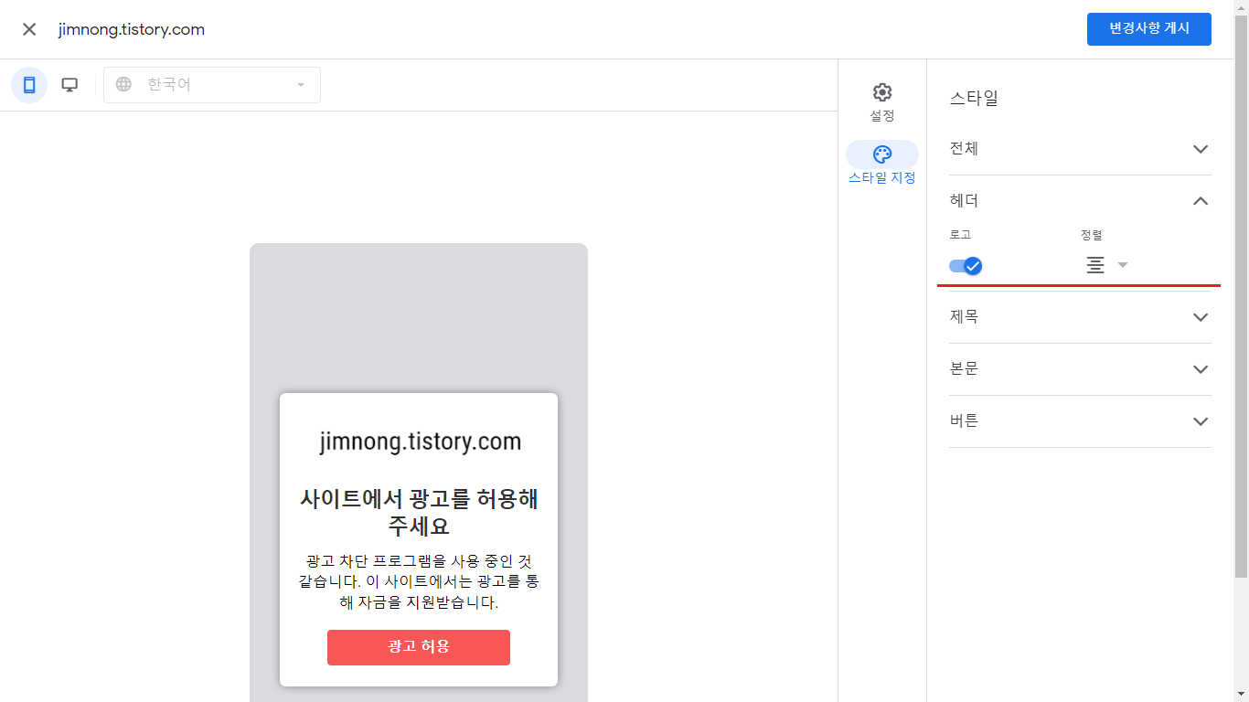Screen dimensions: 1249x702
Task: Open the 설정 gear icon tab
Action: (882, 102)
